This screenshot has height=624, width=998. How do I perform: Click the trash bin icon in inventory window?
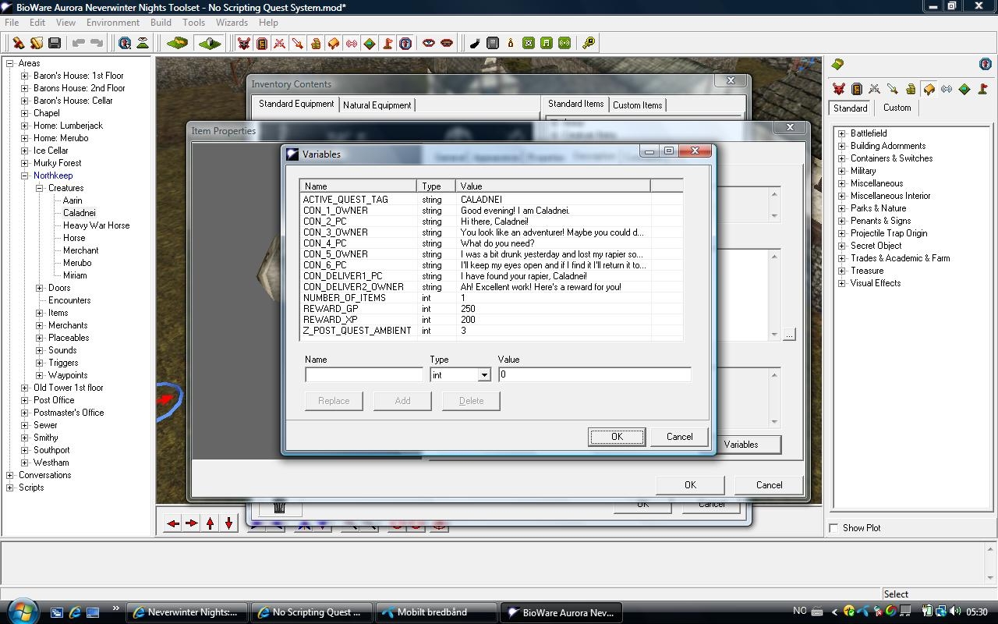[x=279, y=507]
